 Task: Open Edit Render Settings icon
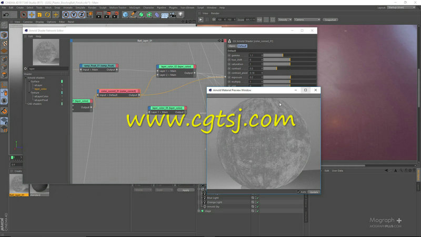[115, 15]
